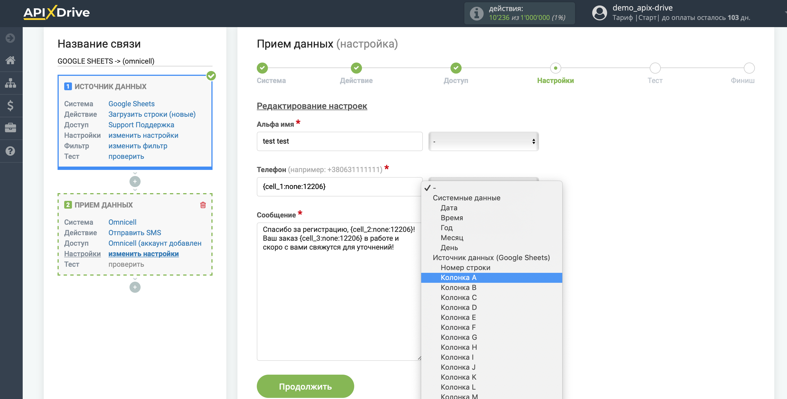Viewport: 787px width, 399px height.
Task: Select Колонка H in dropdown
Action: pos(491,347)
